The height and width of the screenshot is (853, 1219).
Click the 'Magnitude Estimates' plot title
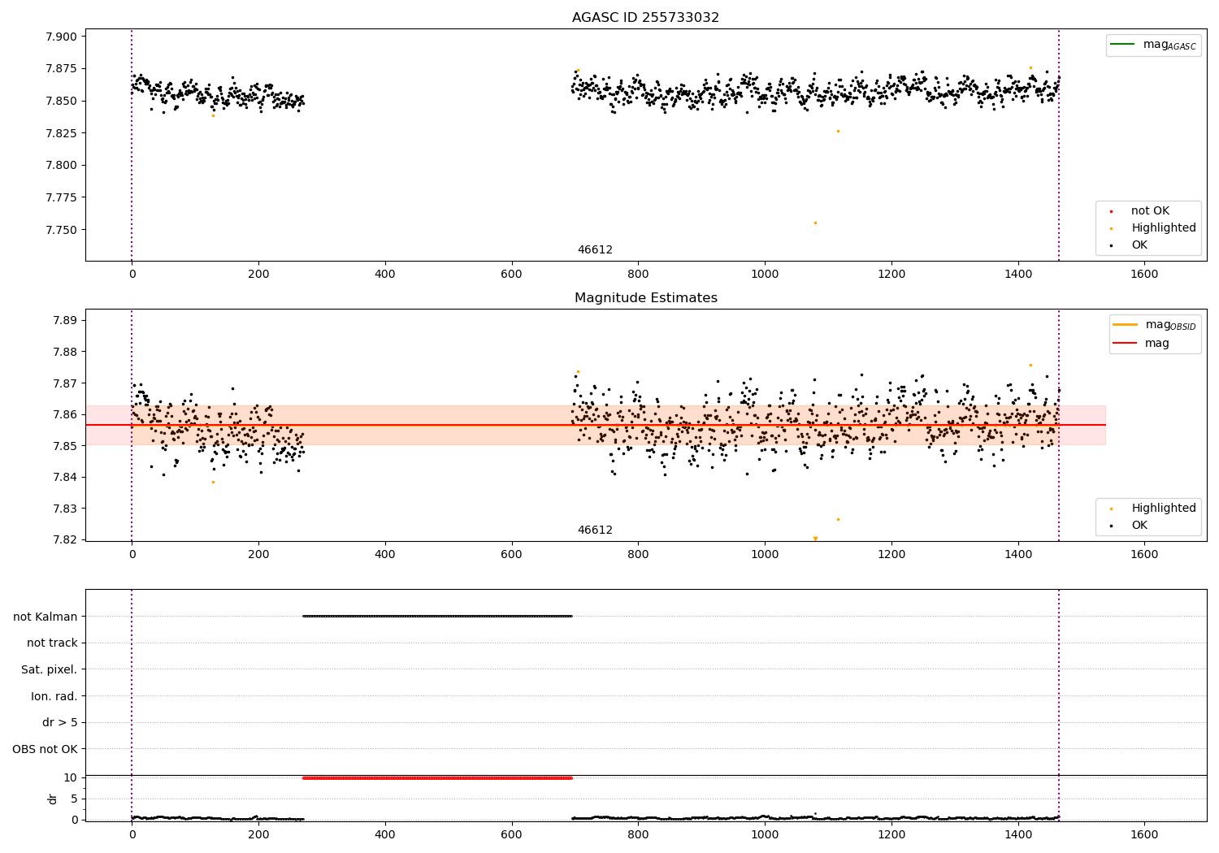click(x=645, y=297)
